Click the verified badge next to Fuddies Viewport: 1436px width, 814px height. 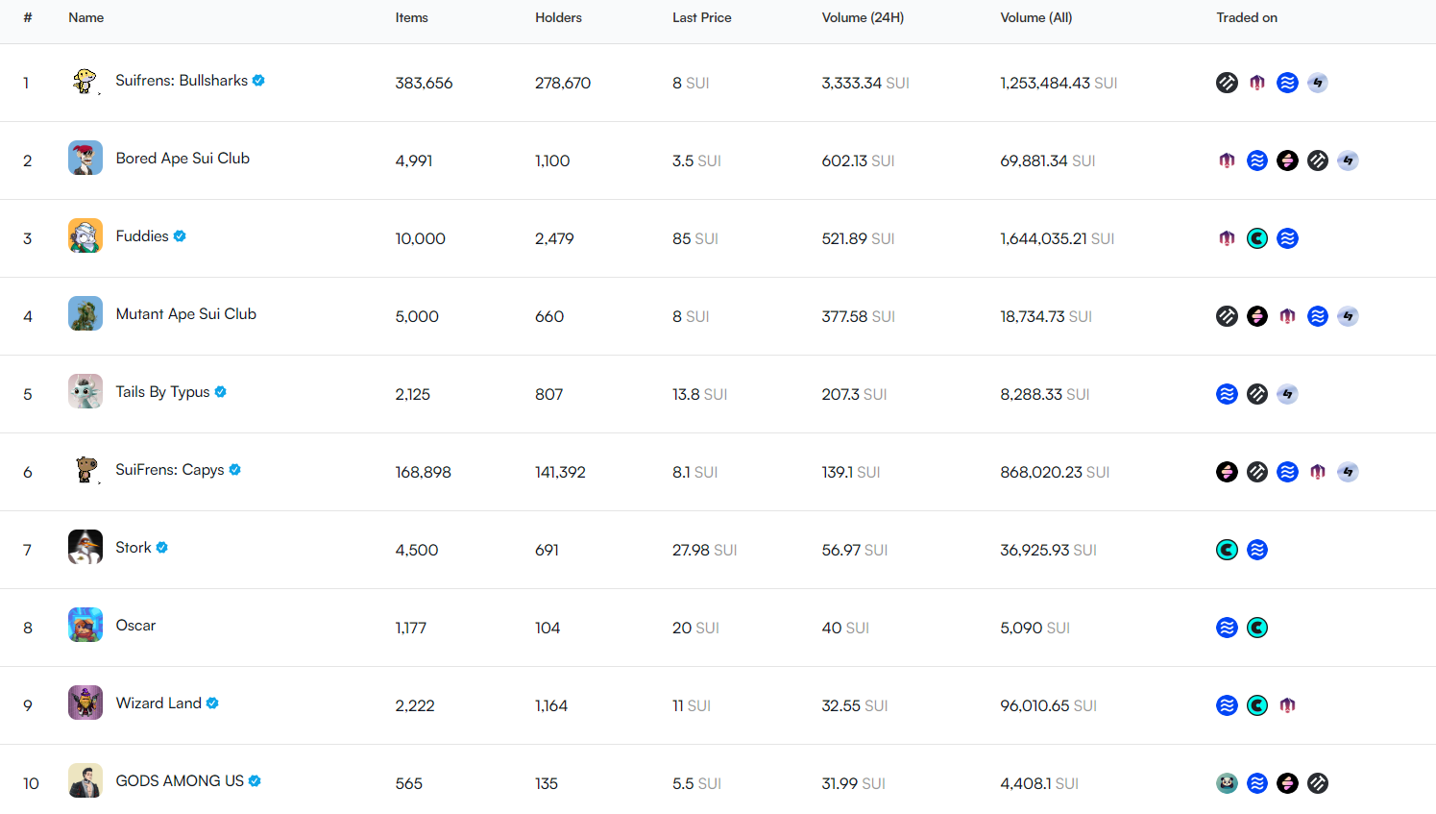pyautogui.click(x=180, y=236)
